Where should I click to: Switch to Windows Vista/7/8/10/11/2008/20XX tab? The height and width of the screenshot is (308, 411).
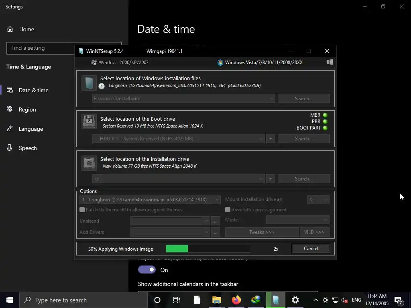point(260,62)
